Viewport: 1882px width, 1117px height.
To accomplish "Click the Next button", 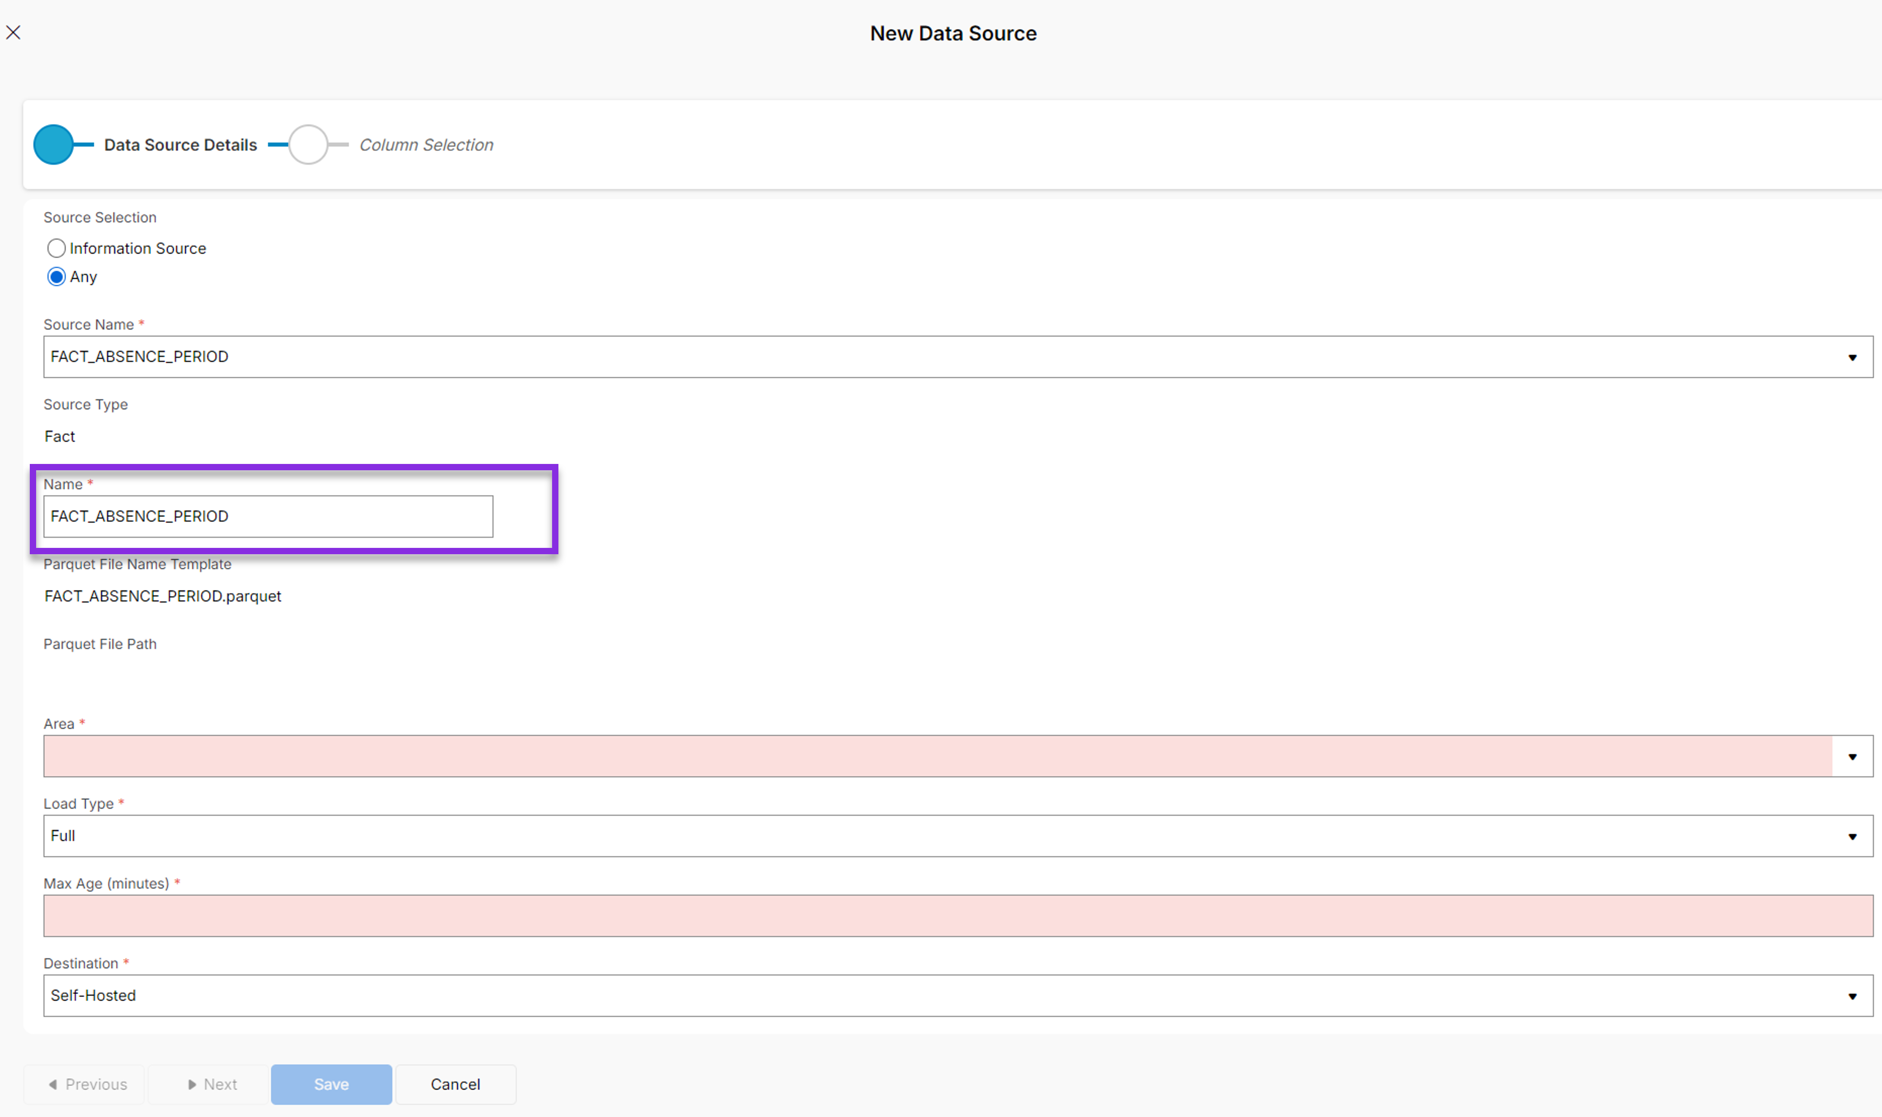I will click(x=208, y=1085).
